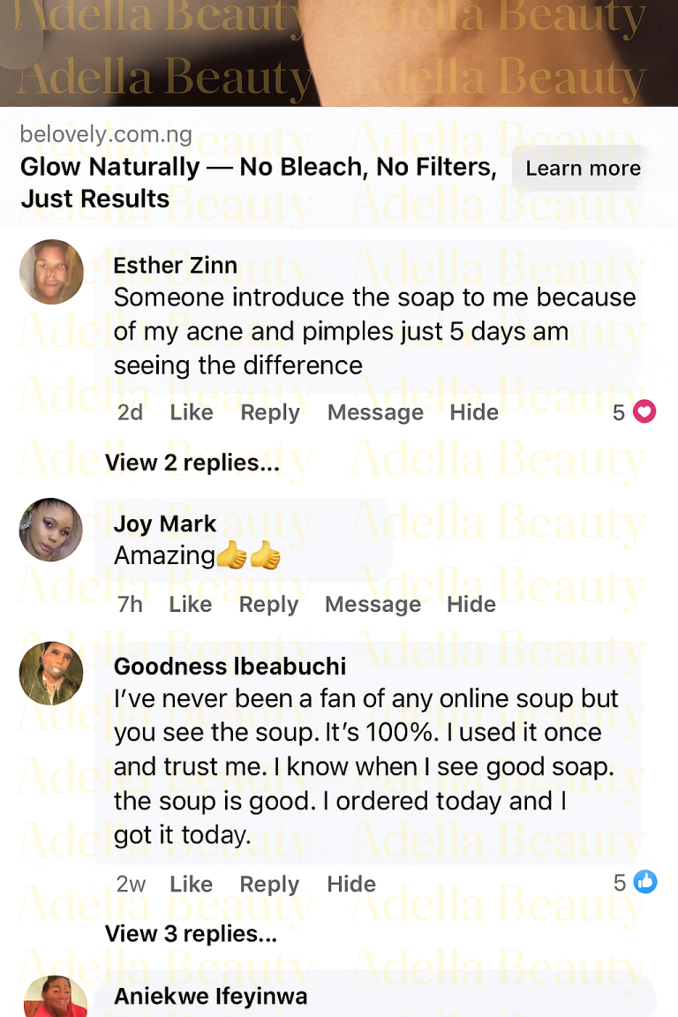This screenshot has width=678, height=1017.
Task: Expand "View 3 replies" under Goodness's comment
Action: (x=191, y=934)
